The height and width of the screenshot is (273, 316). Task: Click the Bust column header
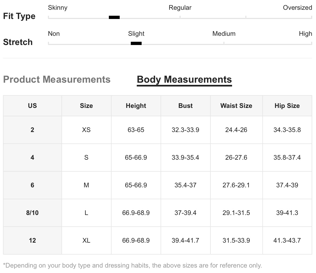(185, 106)
